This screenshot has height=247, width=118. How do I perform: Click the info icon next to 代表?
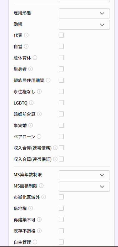[x=26, y=35]
